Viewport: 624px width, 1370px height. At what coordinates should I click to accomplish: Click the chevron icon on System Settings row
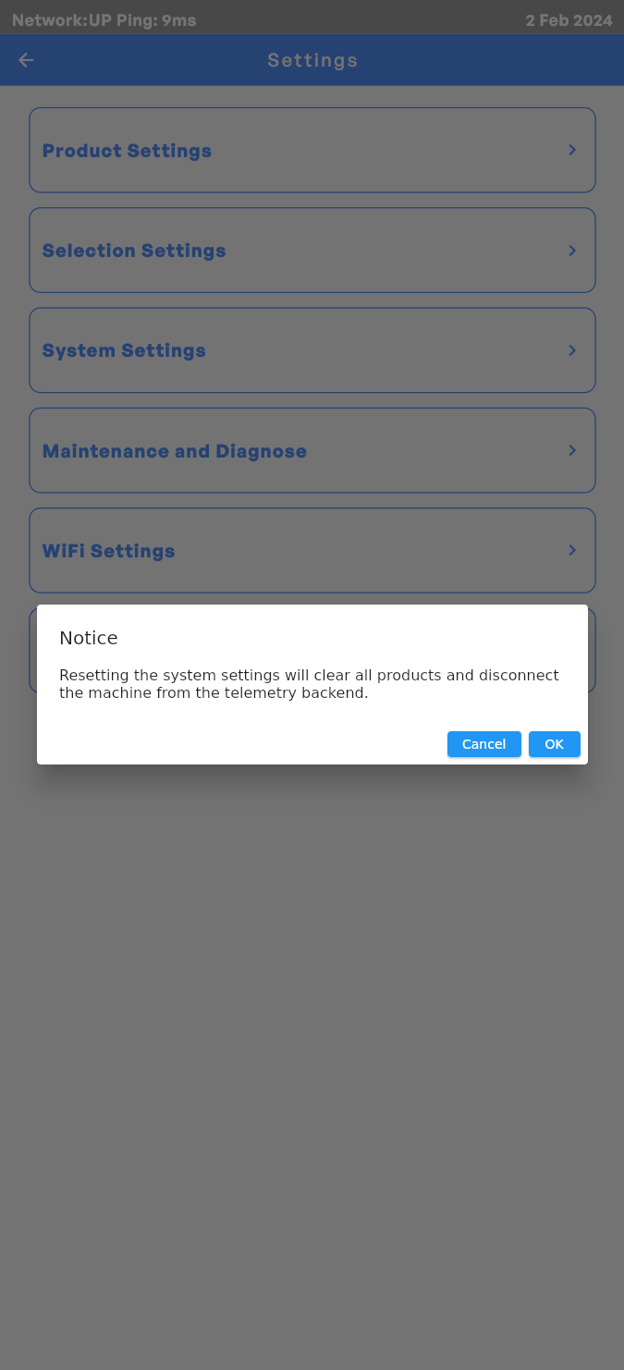571,349
